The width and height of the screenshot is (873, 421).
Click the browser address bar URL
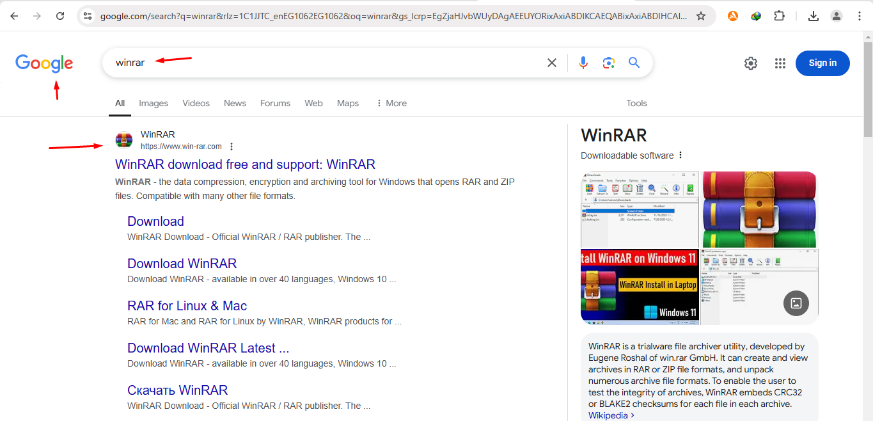[393, 16]
